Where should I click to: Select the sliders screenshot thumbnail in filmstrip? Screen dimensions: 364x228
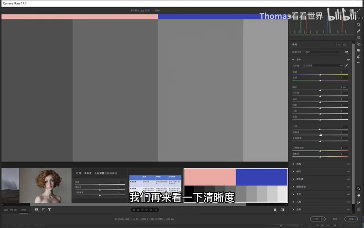[100, 185]
